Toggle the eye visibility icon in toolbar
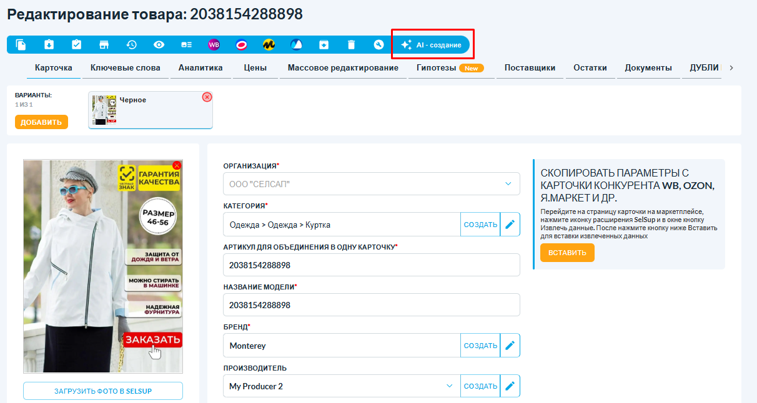The height and width of the screenshot is (403, 757). click(159, 45)
